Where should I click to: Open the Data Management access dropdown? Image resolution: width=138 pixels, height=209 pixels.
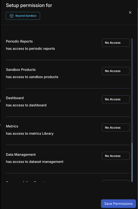[x=116, y=156]
